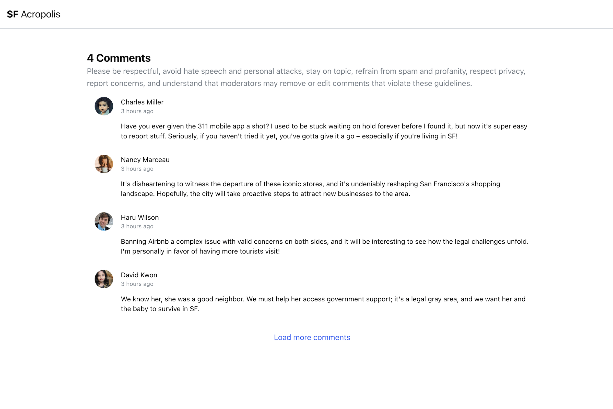Click the David Kwon author name

[x=139, y=275]
